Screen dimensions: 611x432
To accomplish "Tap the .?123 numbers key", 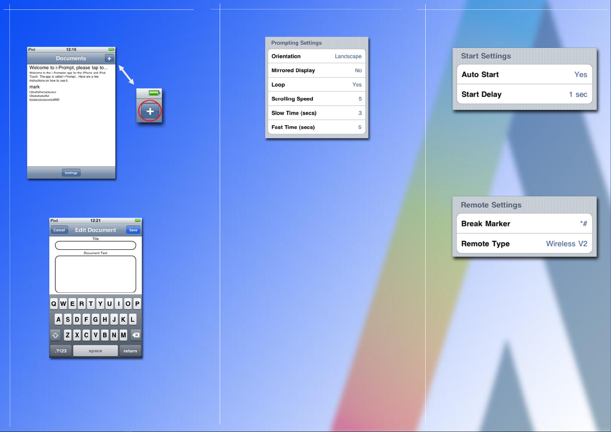I will click(61, 351).
